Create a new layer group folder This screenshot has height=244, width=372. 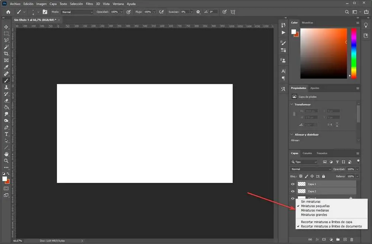tap(338, 239)
